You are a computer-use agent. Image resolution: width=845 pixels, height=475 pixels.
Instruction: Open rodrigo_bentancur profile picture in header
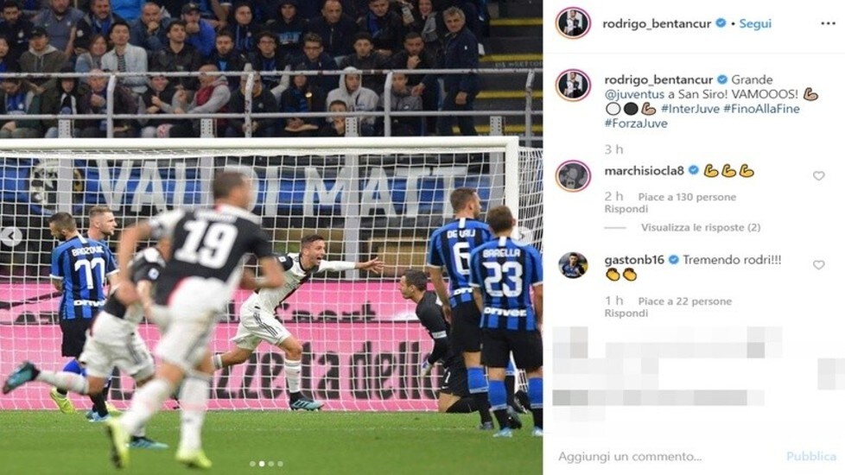573,23
